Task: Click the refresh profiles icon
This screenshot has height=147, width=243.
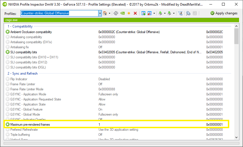Action: pos(116,13)
